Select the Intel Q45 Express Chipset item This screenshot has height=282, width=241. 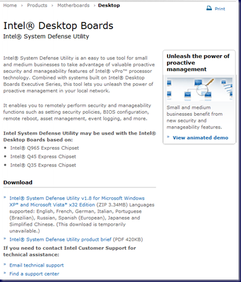pyautogui.click(x=43, y=156)
